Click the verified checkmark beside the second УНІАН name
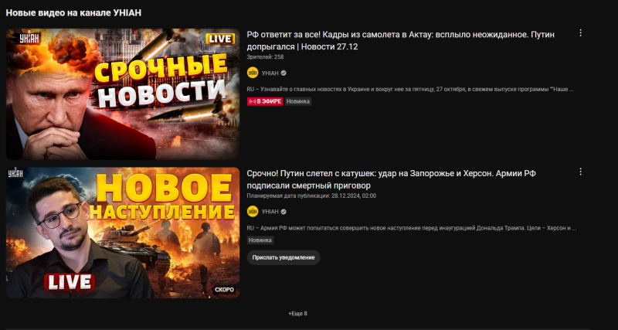The height and width of the screenshot is (330, 618). 284,211
